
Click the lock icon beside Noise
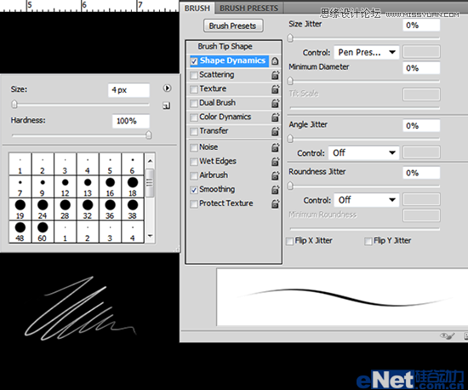coord(275,147)
